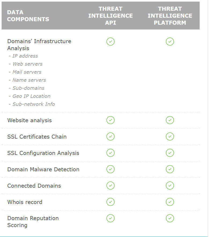Click Platform checkmark for Connected Domains
The height and width of the screenshot is (237, 209).
170,186
